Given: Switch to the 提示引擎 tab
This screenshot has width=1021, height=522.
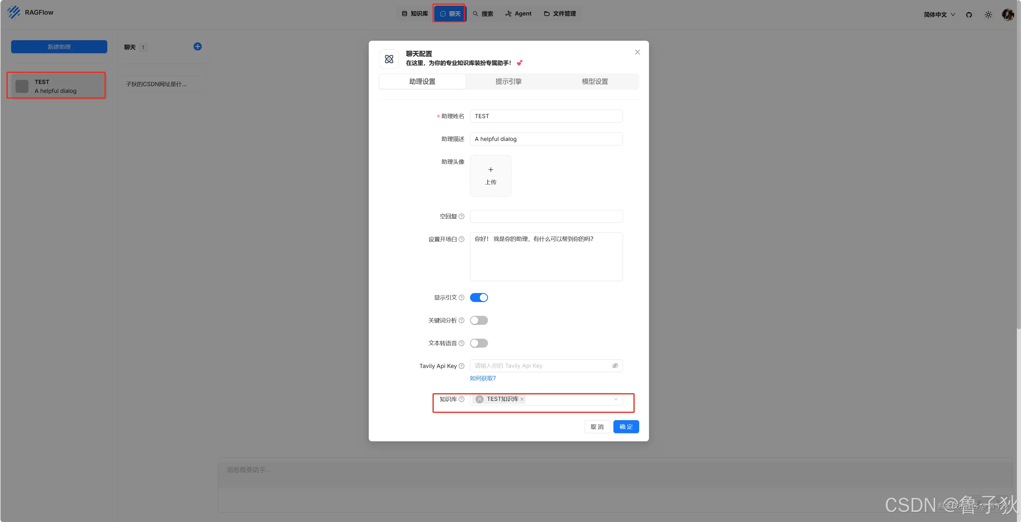Looking at the screenshot, I should 509,81.
